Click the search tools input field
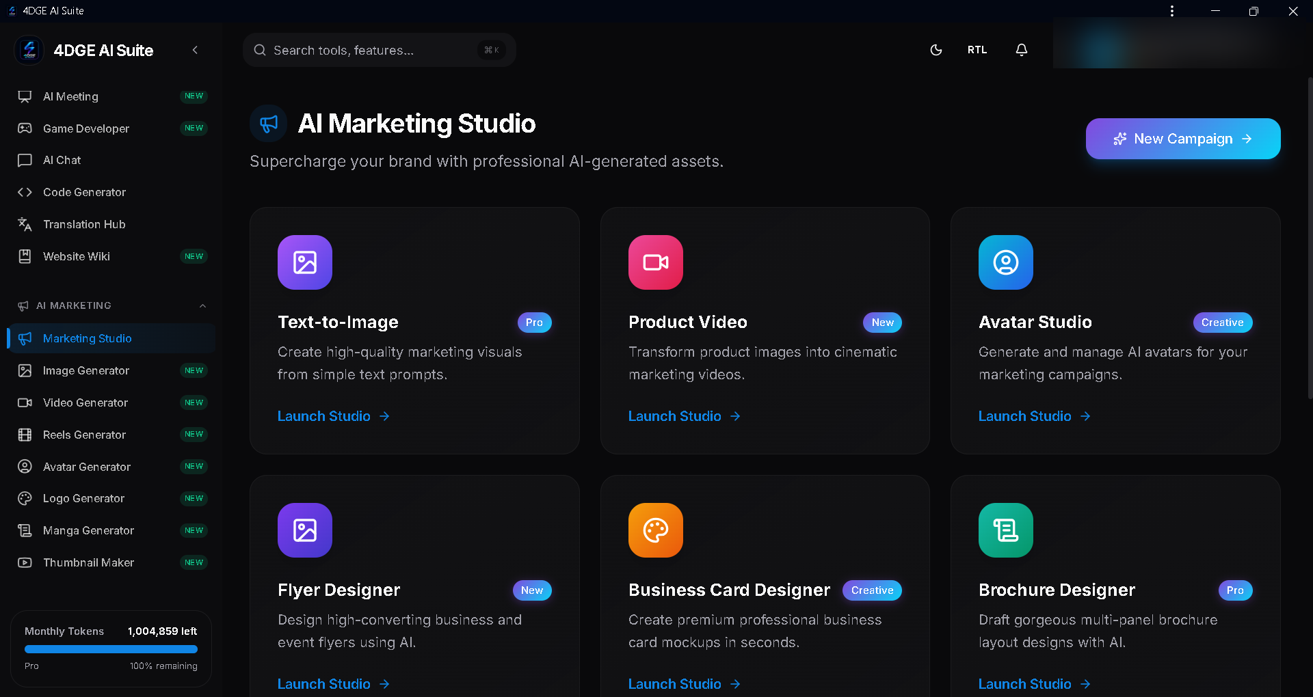 [380, 50]
